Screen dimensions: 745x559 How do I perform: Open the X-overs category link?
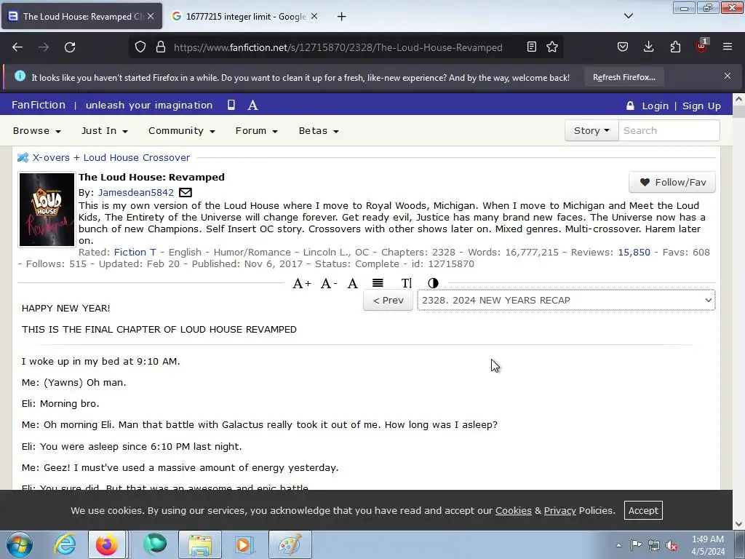[51, 157]
